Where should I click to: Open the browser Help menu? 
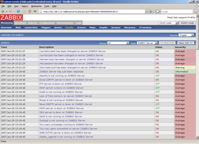[x=54, y=6]
